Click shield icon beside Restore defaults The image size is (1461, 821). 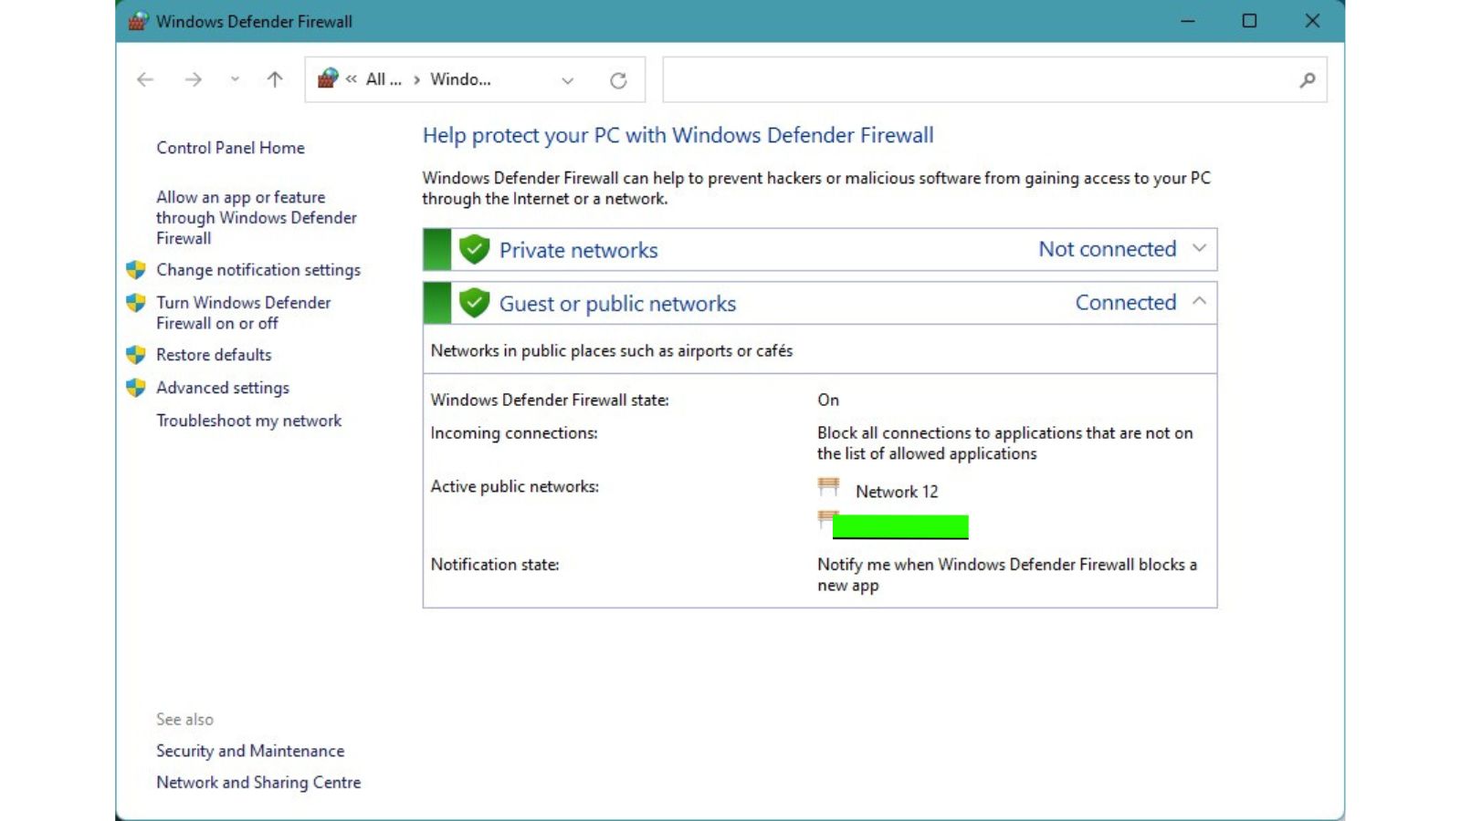click(x=136, y=355)
